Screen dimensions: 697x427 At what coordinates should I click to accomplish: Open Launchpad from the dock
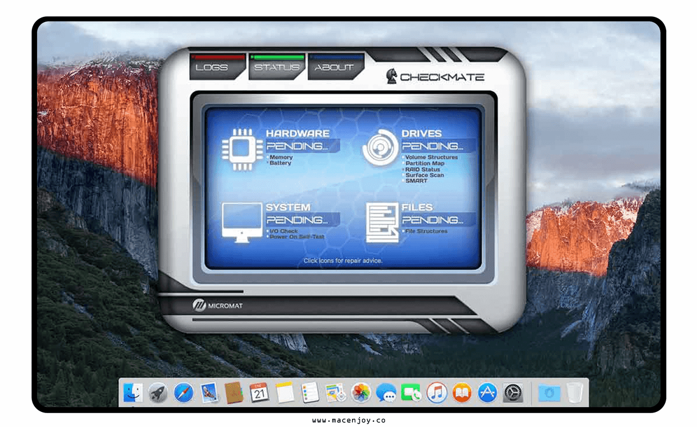point(157,393)
